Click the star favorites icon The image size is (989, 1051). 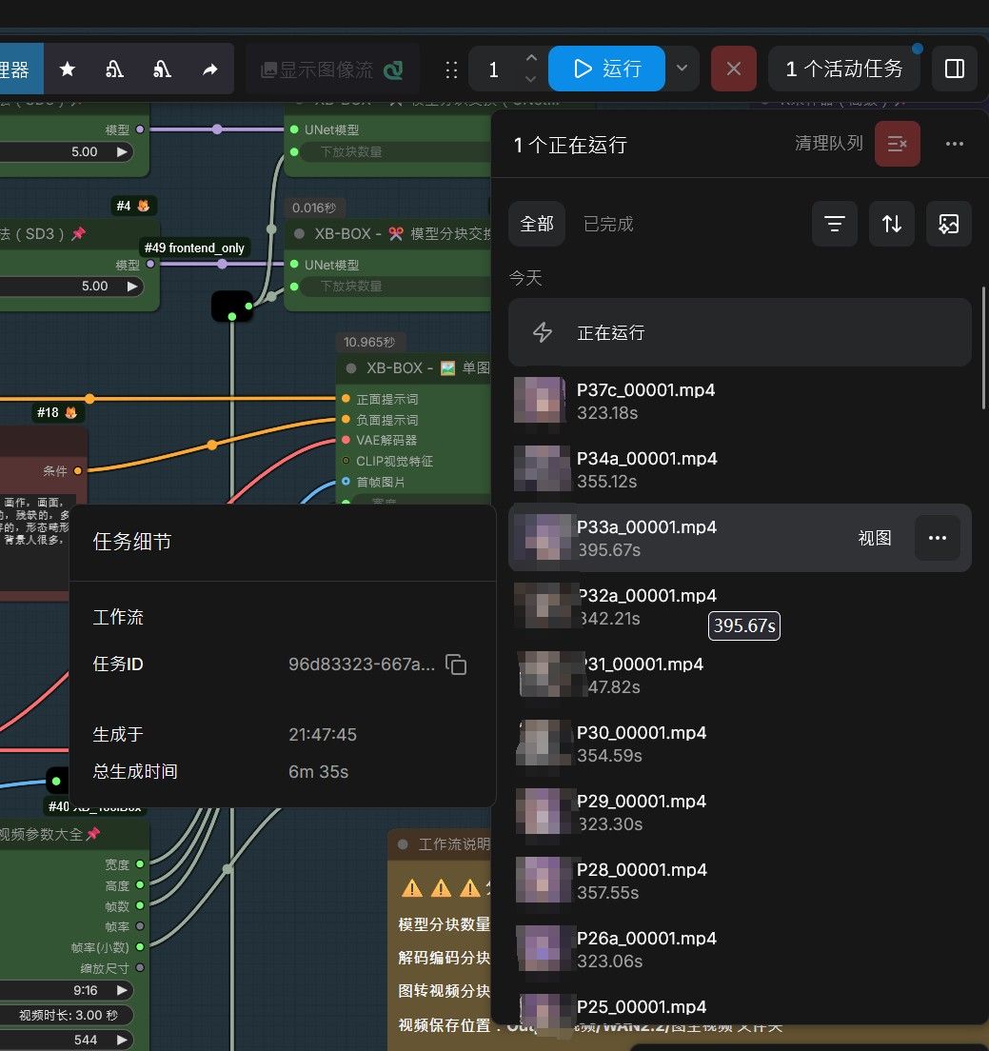coord(67,69)
